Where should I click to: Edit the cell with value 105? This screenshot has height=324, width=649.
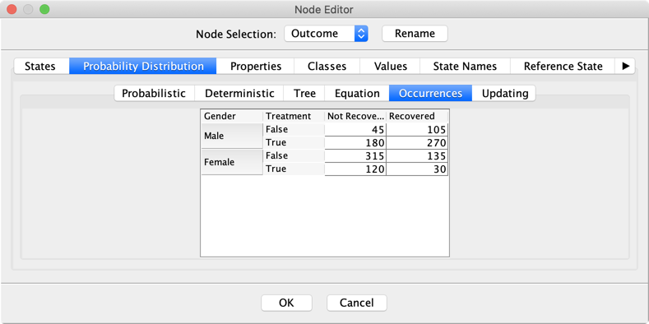417,130
